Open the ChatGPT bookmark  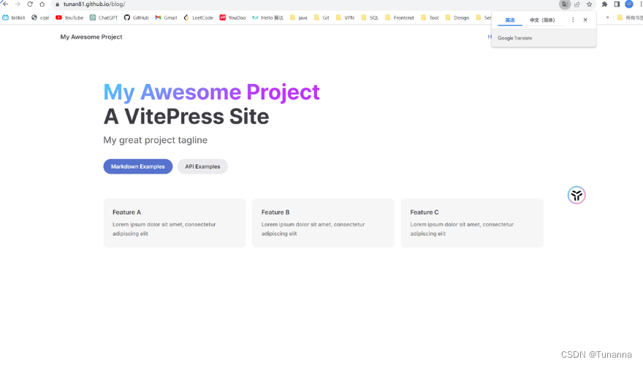coord(104,18)
